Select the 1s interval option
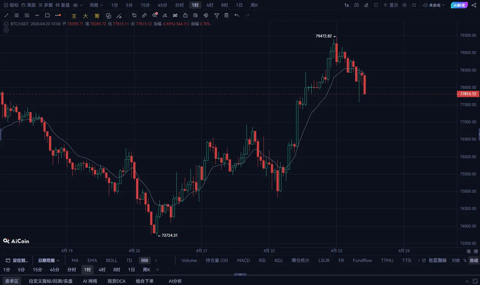The image size is (480, 285). [x=346, y=5]
